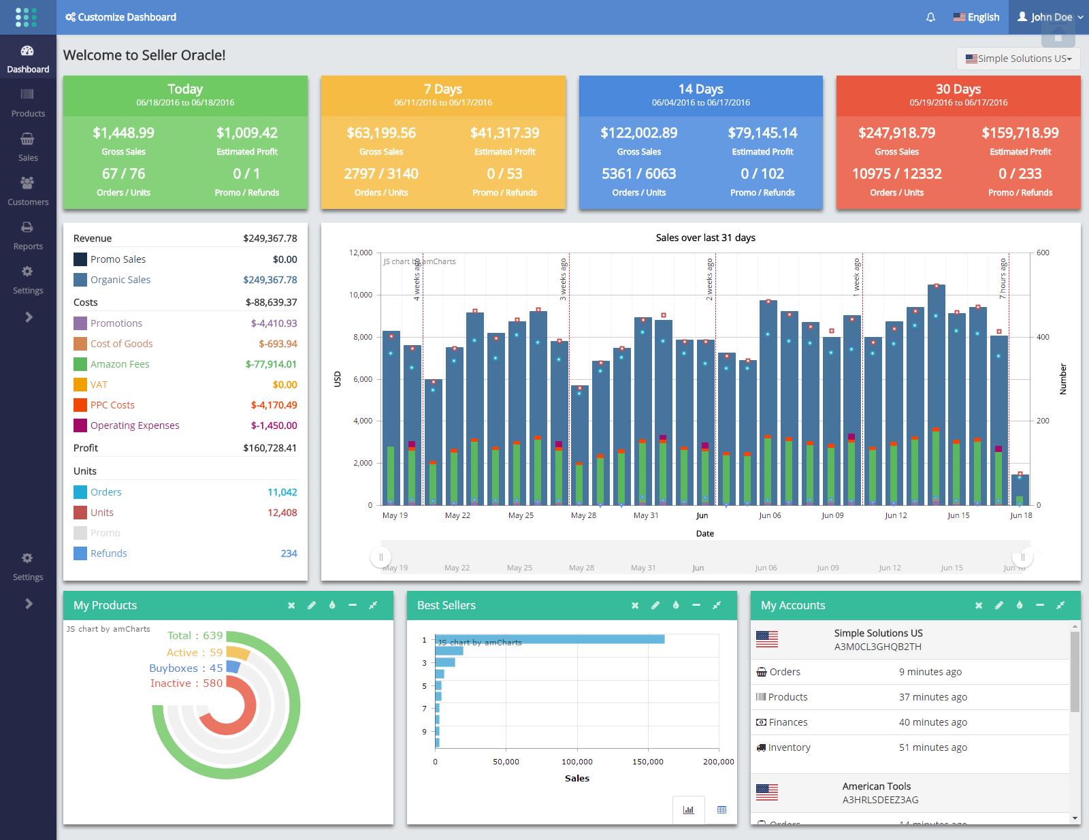
Task: Change Best Sellers widget color with drop icon
Action: (x=676, y=605)
